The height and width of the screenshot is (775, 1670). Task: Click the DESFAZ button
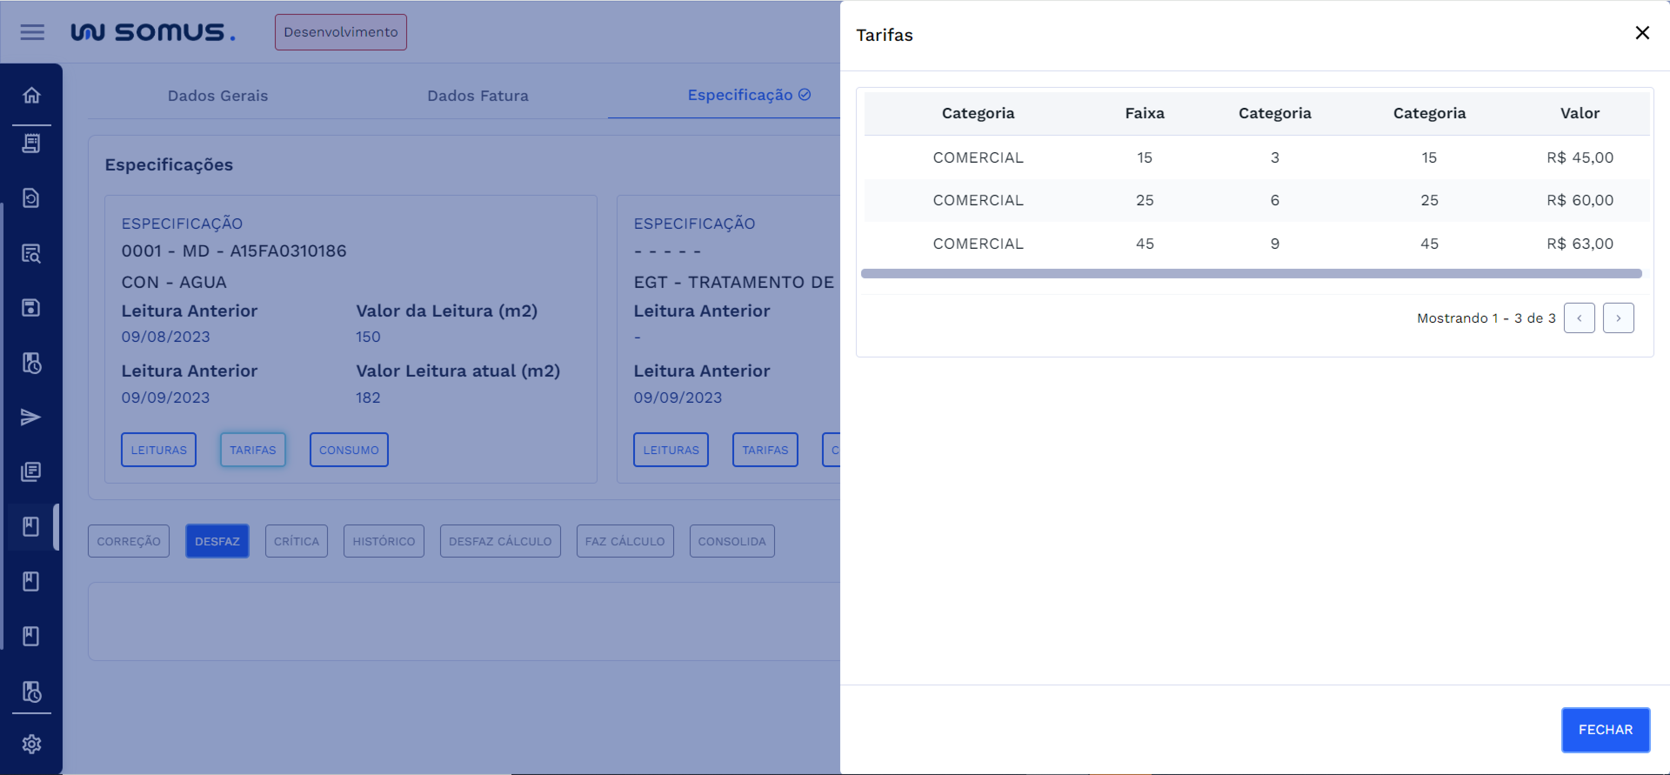[217, 541]
